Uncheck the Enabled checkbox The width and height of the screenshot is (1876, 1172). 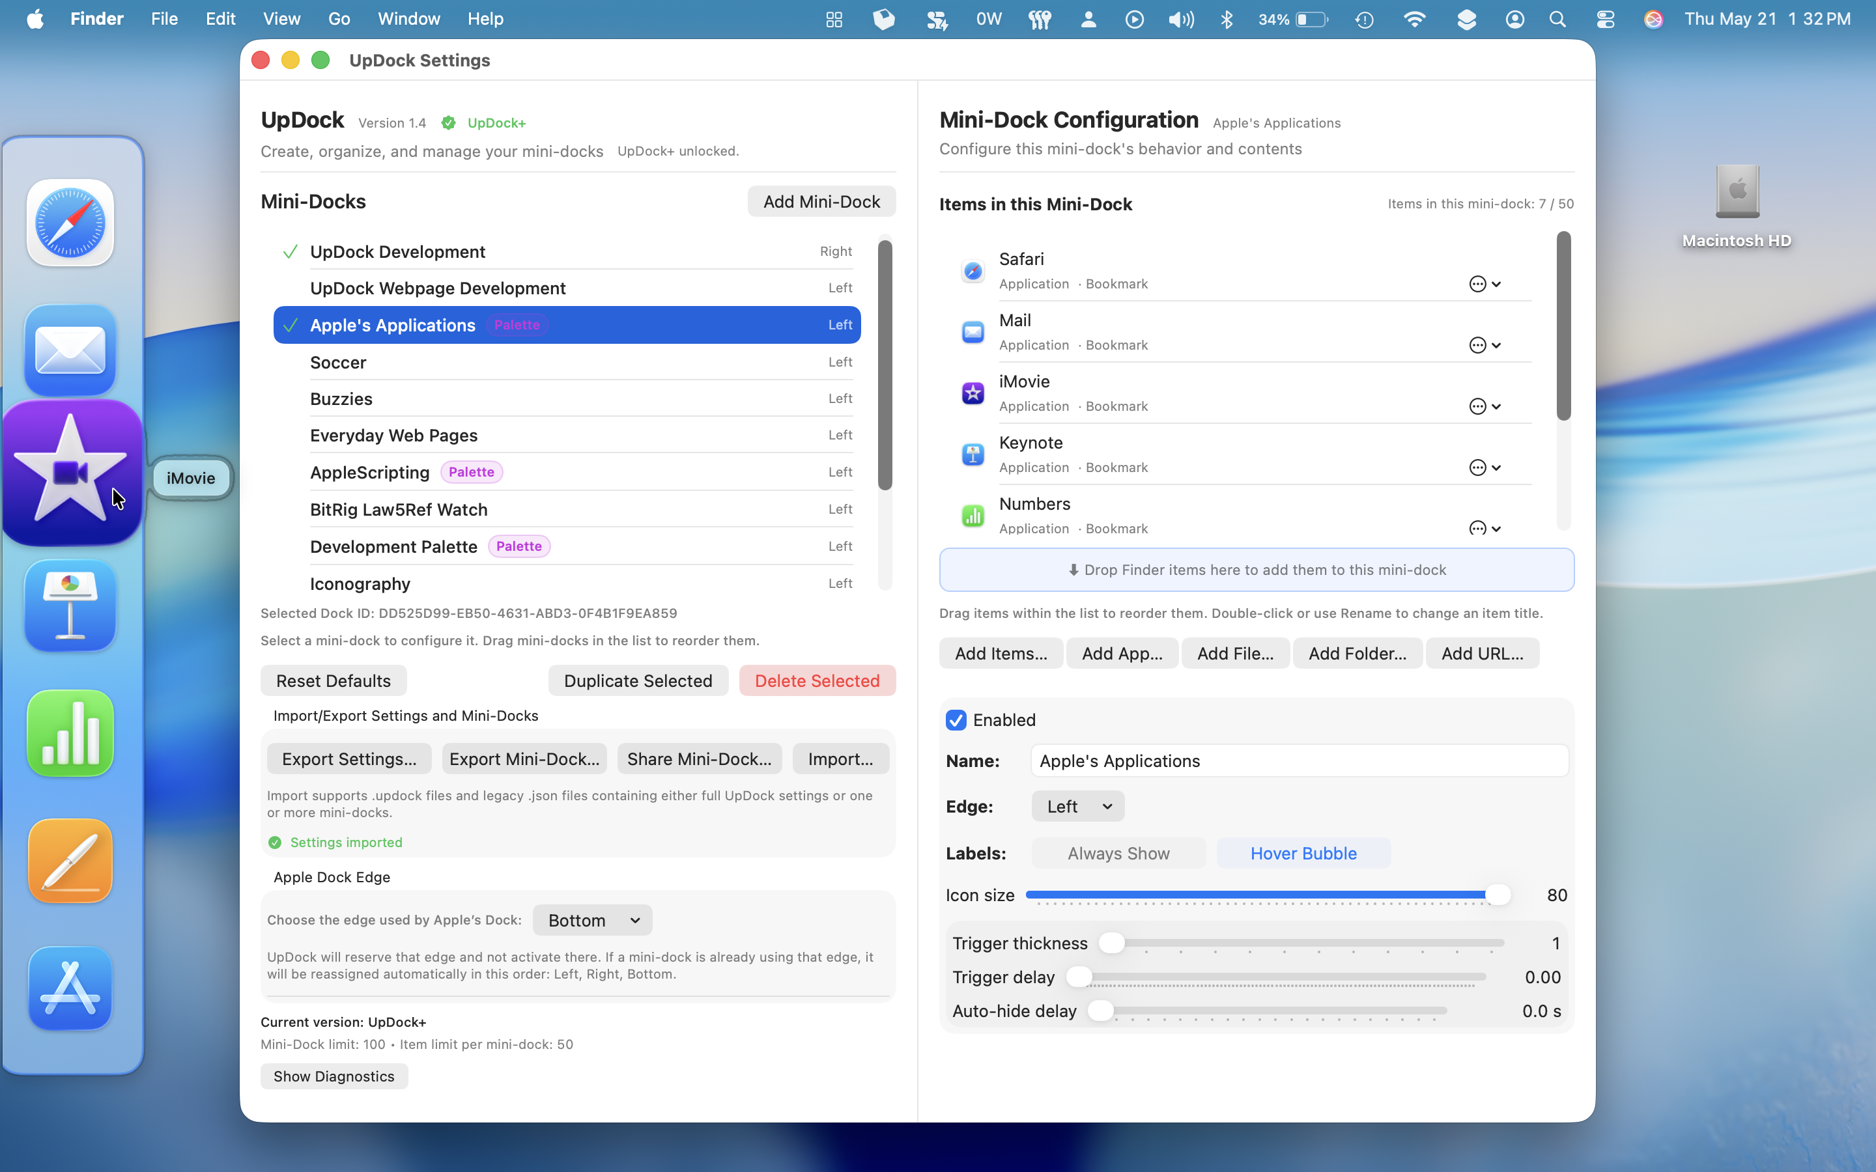tap(956, 720)
